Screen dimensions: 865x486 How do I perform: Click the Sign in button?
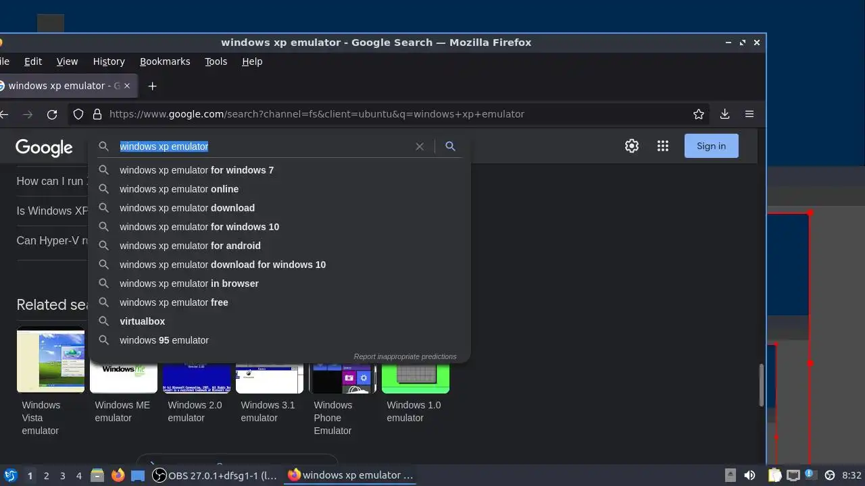pos(712,146)
